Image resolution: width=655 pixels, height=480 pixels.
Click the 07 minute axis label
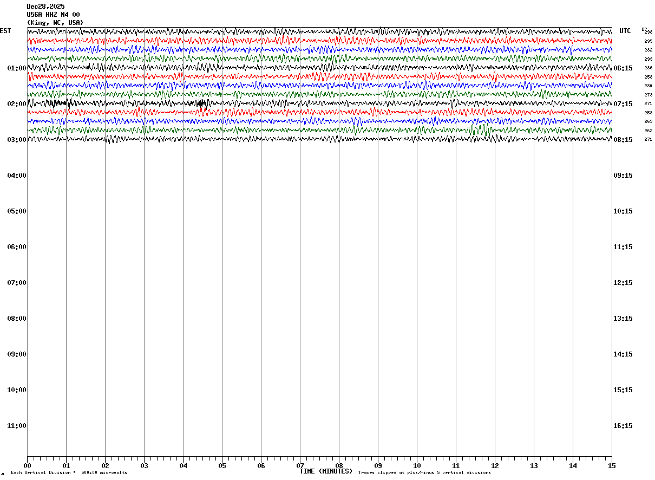pos(300,465)
